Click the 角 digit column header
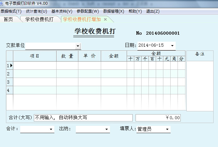The width and height of the screenshot is (218, 147). pos(174,59)
